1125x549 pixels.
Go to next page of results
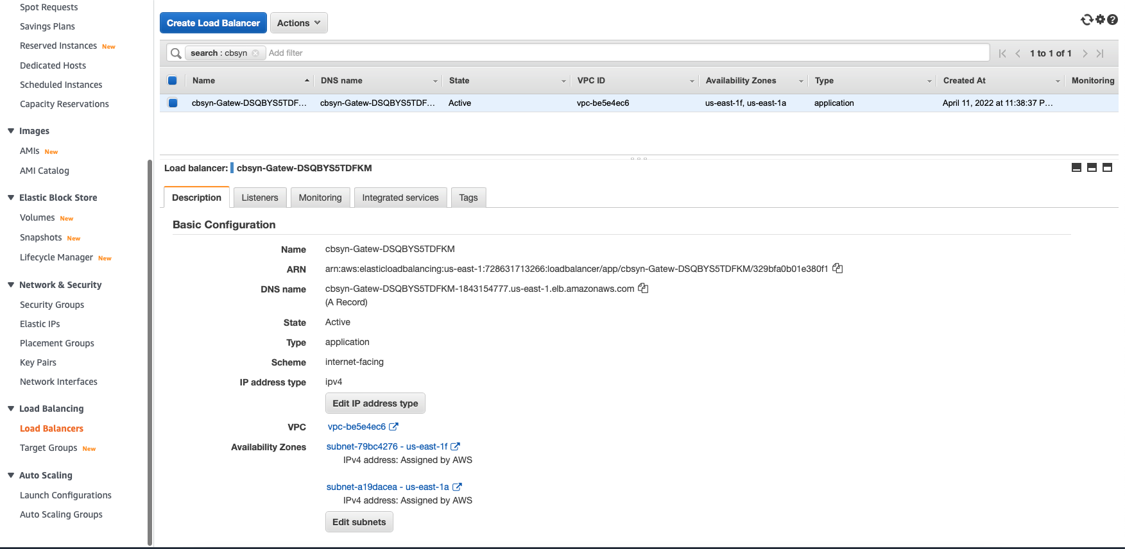click(1085, 53)
